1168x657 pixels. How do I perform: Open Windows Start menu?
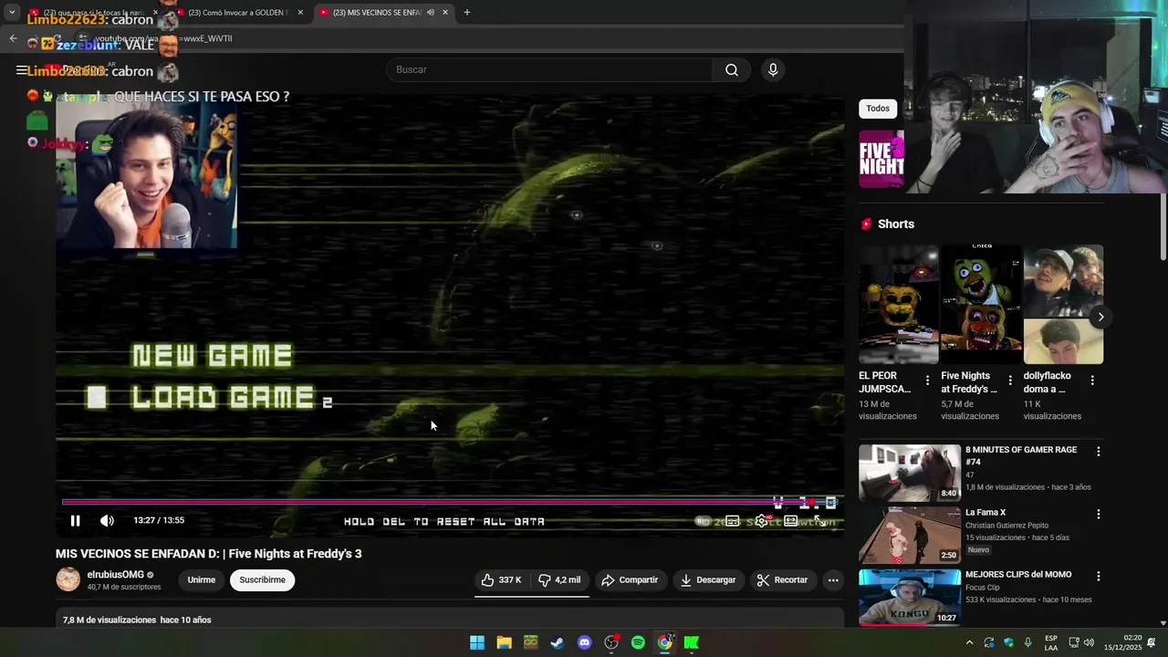(477, 642)
